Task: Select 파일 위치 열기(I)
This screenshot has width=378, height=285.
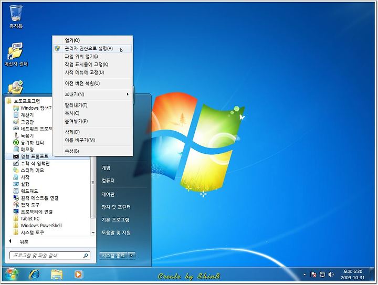Action: click(92, 57)
